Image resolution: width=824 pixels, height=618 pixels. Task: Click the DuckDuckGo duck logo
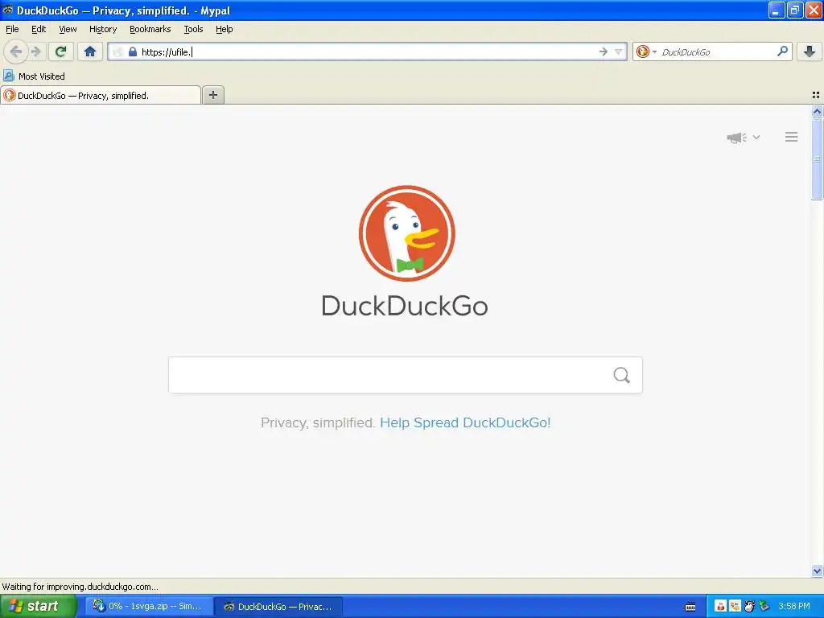(406, 233)
